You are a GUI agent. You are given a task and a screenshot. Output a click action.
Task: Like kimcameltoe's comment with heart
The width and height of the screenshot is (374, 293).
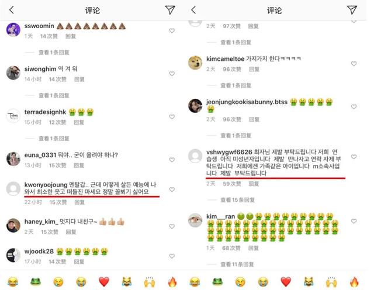tap(354, 64)
